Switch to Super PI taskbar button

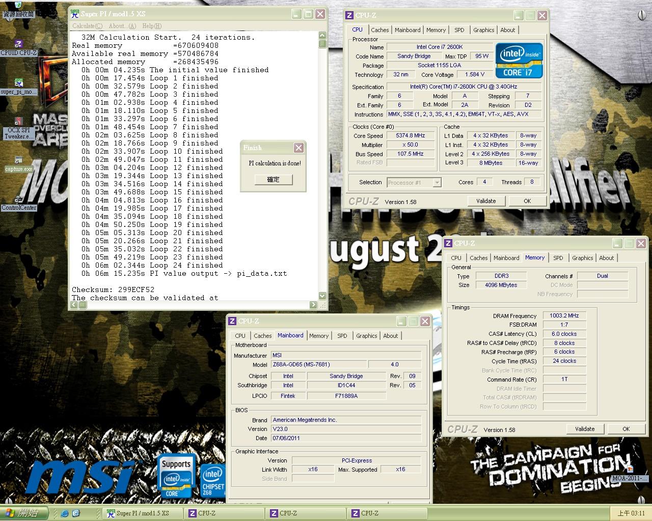pyautogui.click(x=143, y=513)
